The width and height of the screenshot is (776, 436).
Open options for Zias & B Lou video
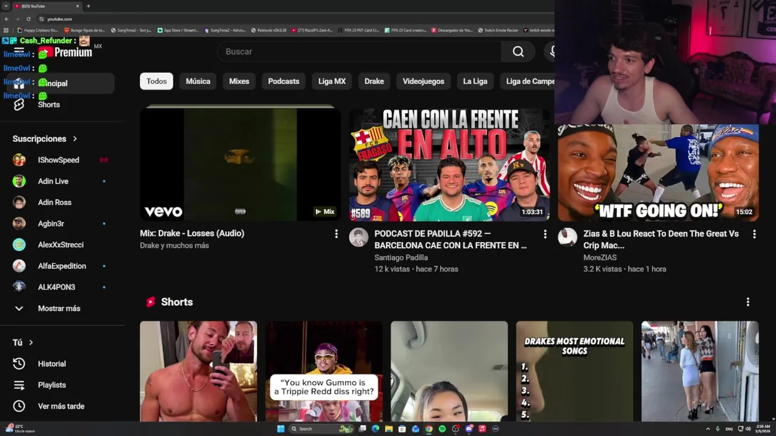point(754,234)
